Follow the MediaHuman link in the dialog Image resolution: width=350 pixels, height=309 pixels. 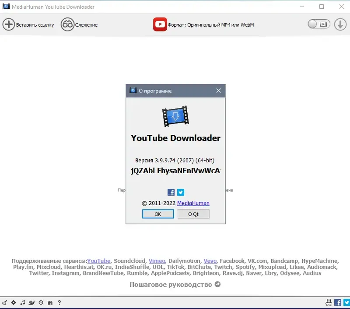pos(193,203)
